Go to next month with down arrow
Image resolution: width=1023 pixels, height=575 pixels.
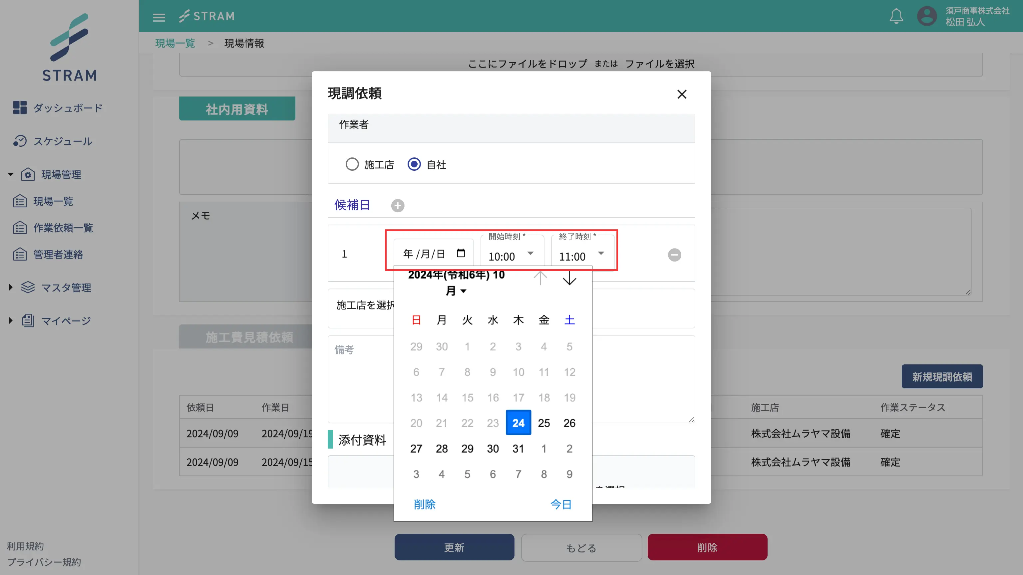[x=569, y=278]
